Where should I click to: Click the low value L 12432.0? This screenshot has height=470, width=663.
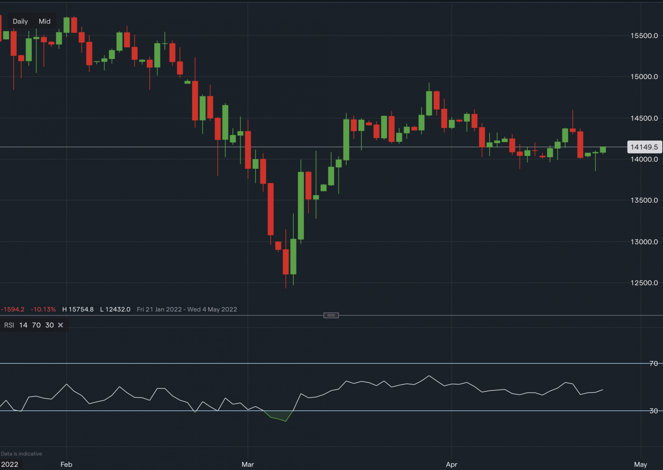click(x=115, y=309)
